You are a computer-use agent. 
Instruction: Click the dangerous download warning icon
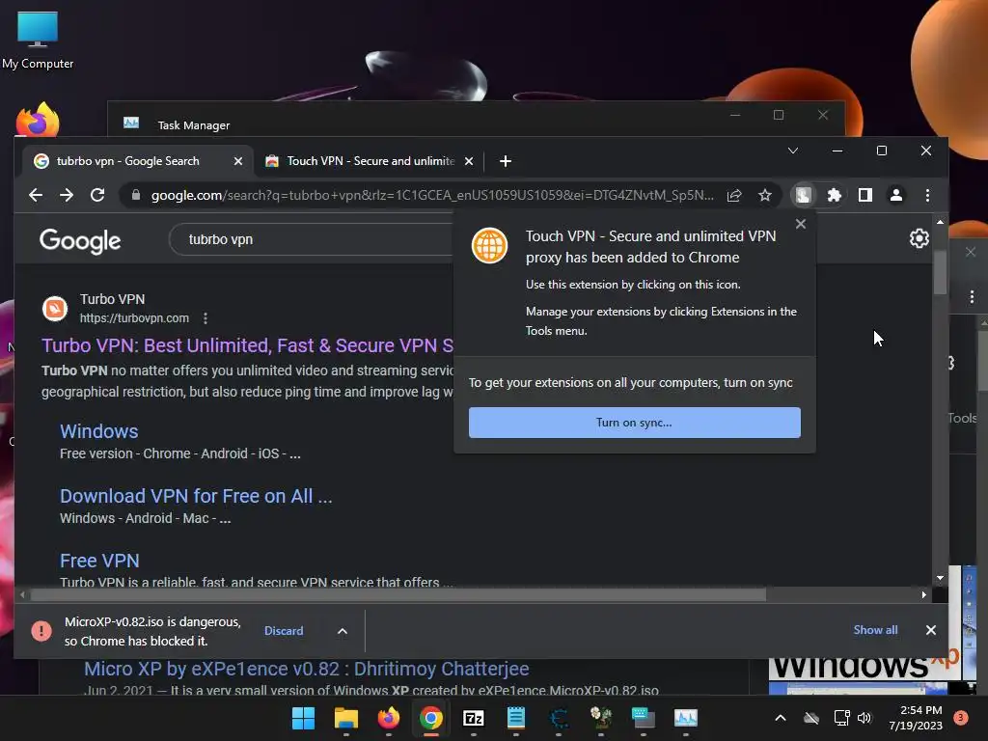coord(41,631)
